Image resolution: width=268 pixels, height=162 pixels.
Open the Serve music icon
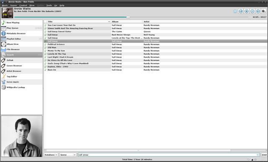(3, 82)
